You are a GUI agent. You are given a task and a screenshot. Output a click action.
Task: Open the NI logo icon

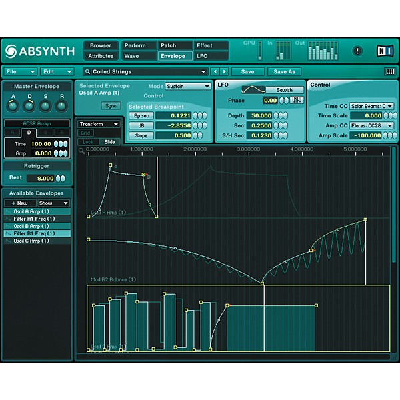(385, 51)
